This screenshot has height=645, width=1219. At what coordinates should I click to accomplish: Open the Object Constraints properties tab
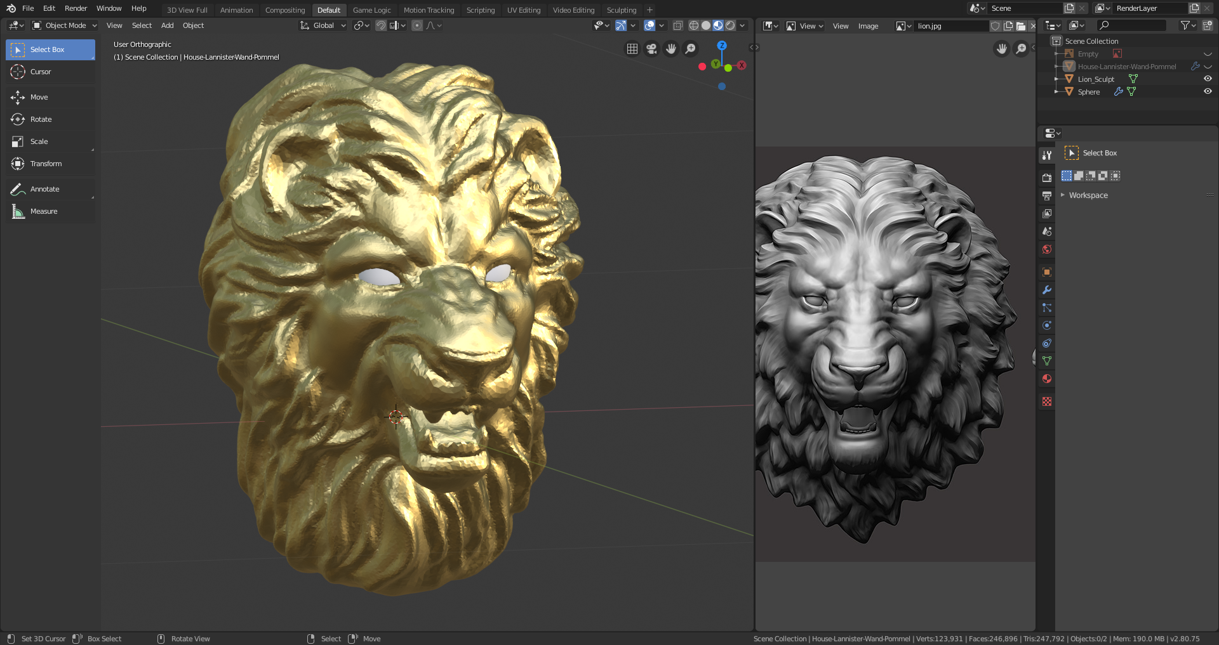1047,343
